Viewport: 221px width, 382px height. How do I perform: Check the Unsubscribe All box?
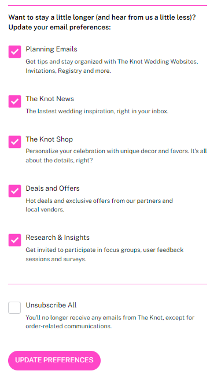(x=14, y=307)
